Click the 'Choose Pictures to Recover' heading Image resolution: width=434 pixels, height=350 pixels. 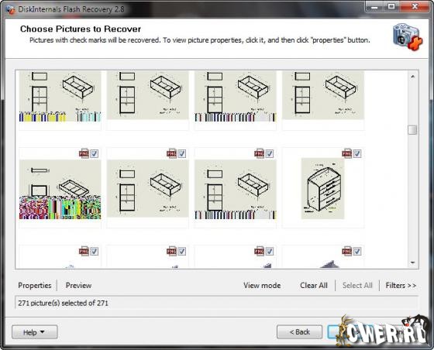click(81, 29)
